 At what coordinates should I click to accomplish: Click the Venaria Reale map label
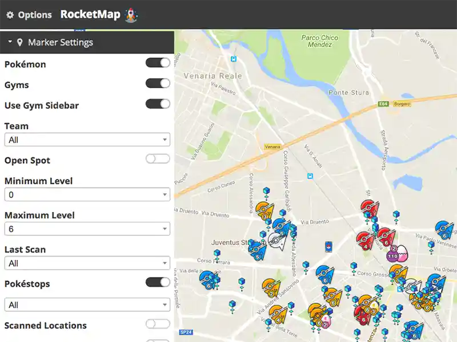point(213,76)
